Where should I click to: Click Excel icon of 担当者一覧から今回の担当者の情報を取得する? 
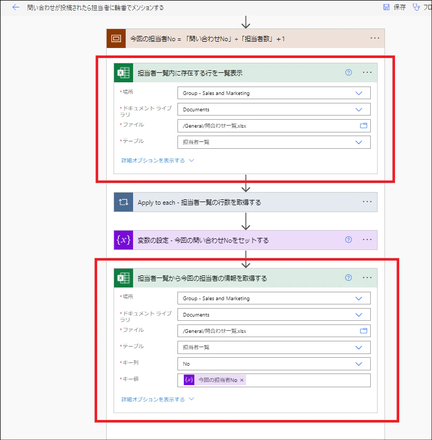(124, 278)
